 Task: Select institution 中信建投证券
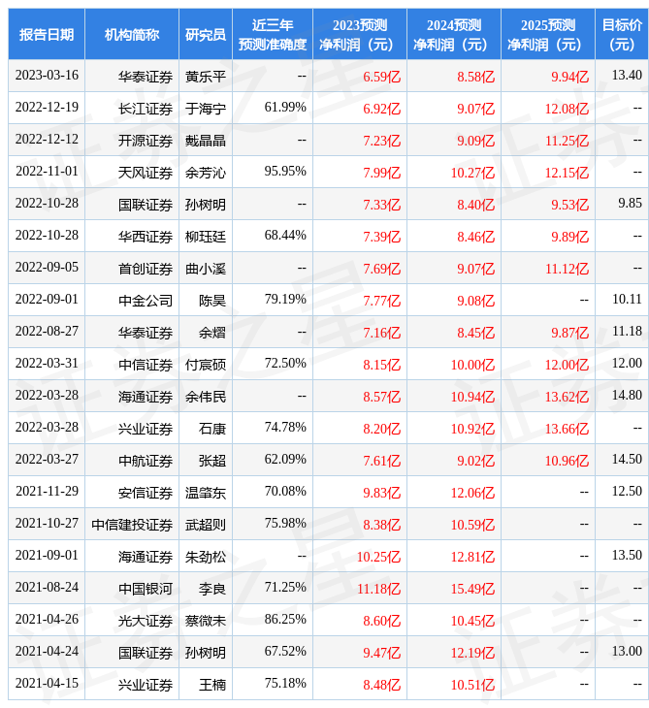click(132, 525)
